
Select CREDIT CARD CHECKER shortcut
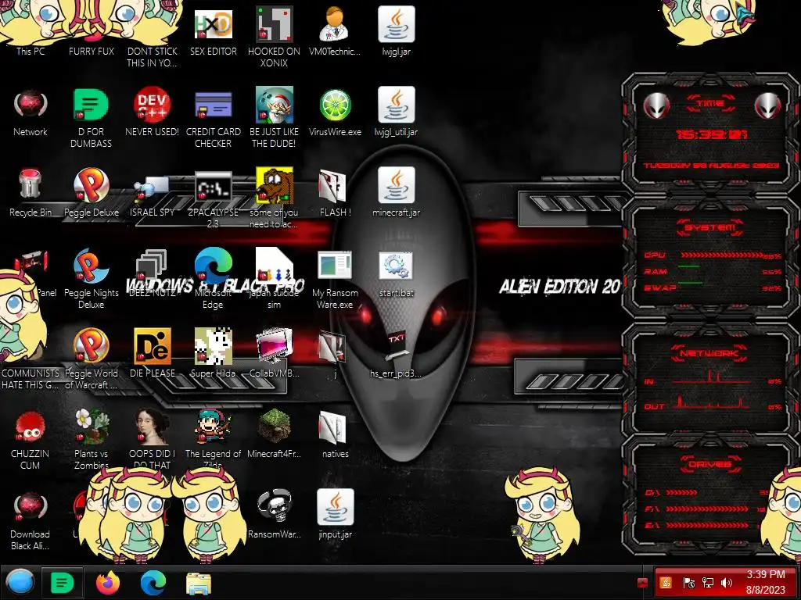click(x=213, y=117)
